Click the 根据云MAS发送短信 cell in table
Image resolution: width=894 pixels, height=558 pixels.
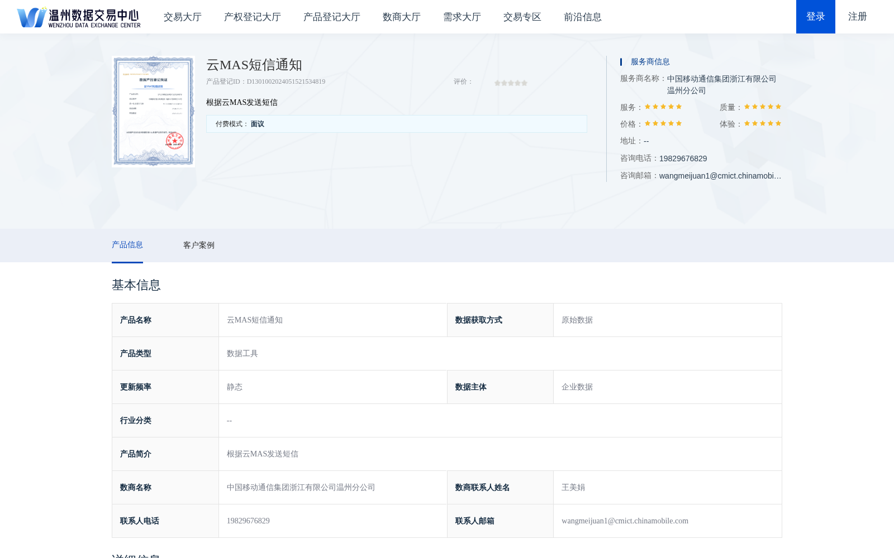click(500, 454)
